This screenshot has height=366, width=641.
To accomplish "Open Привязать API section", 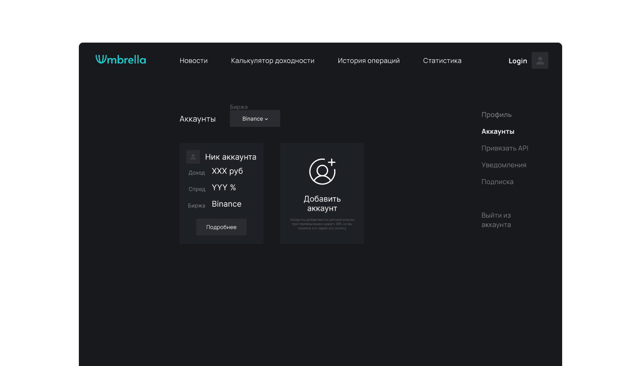I will pyautogui.click(x=505, y=148).
